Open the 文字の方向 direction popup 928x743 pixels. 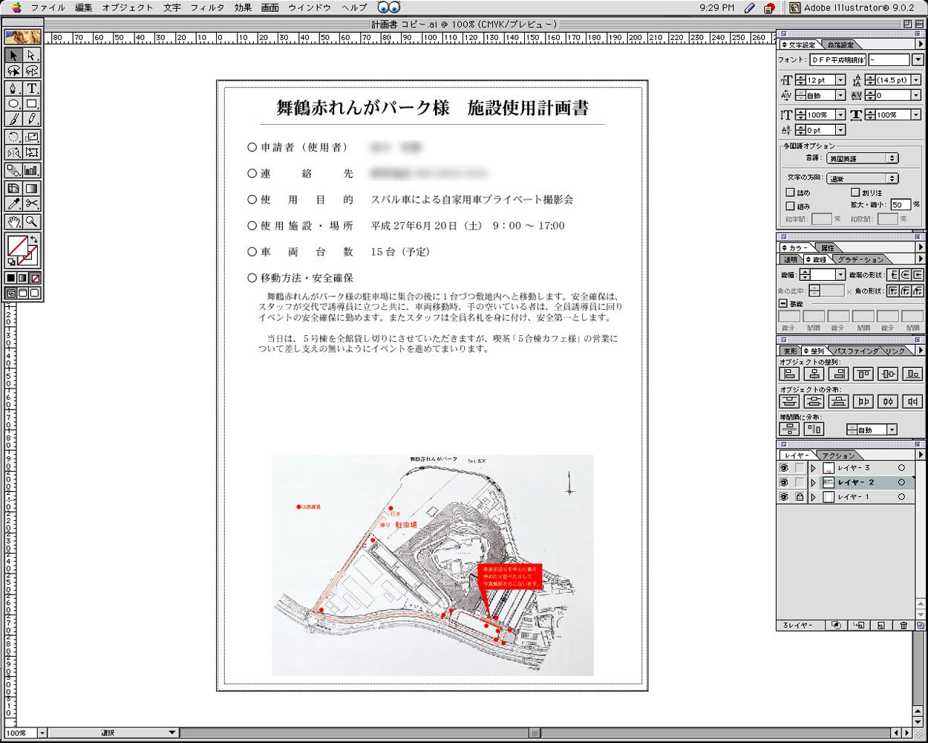(863, 178)
